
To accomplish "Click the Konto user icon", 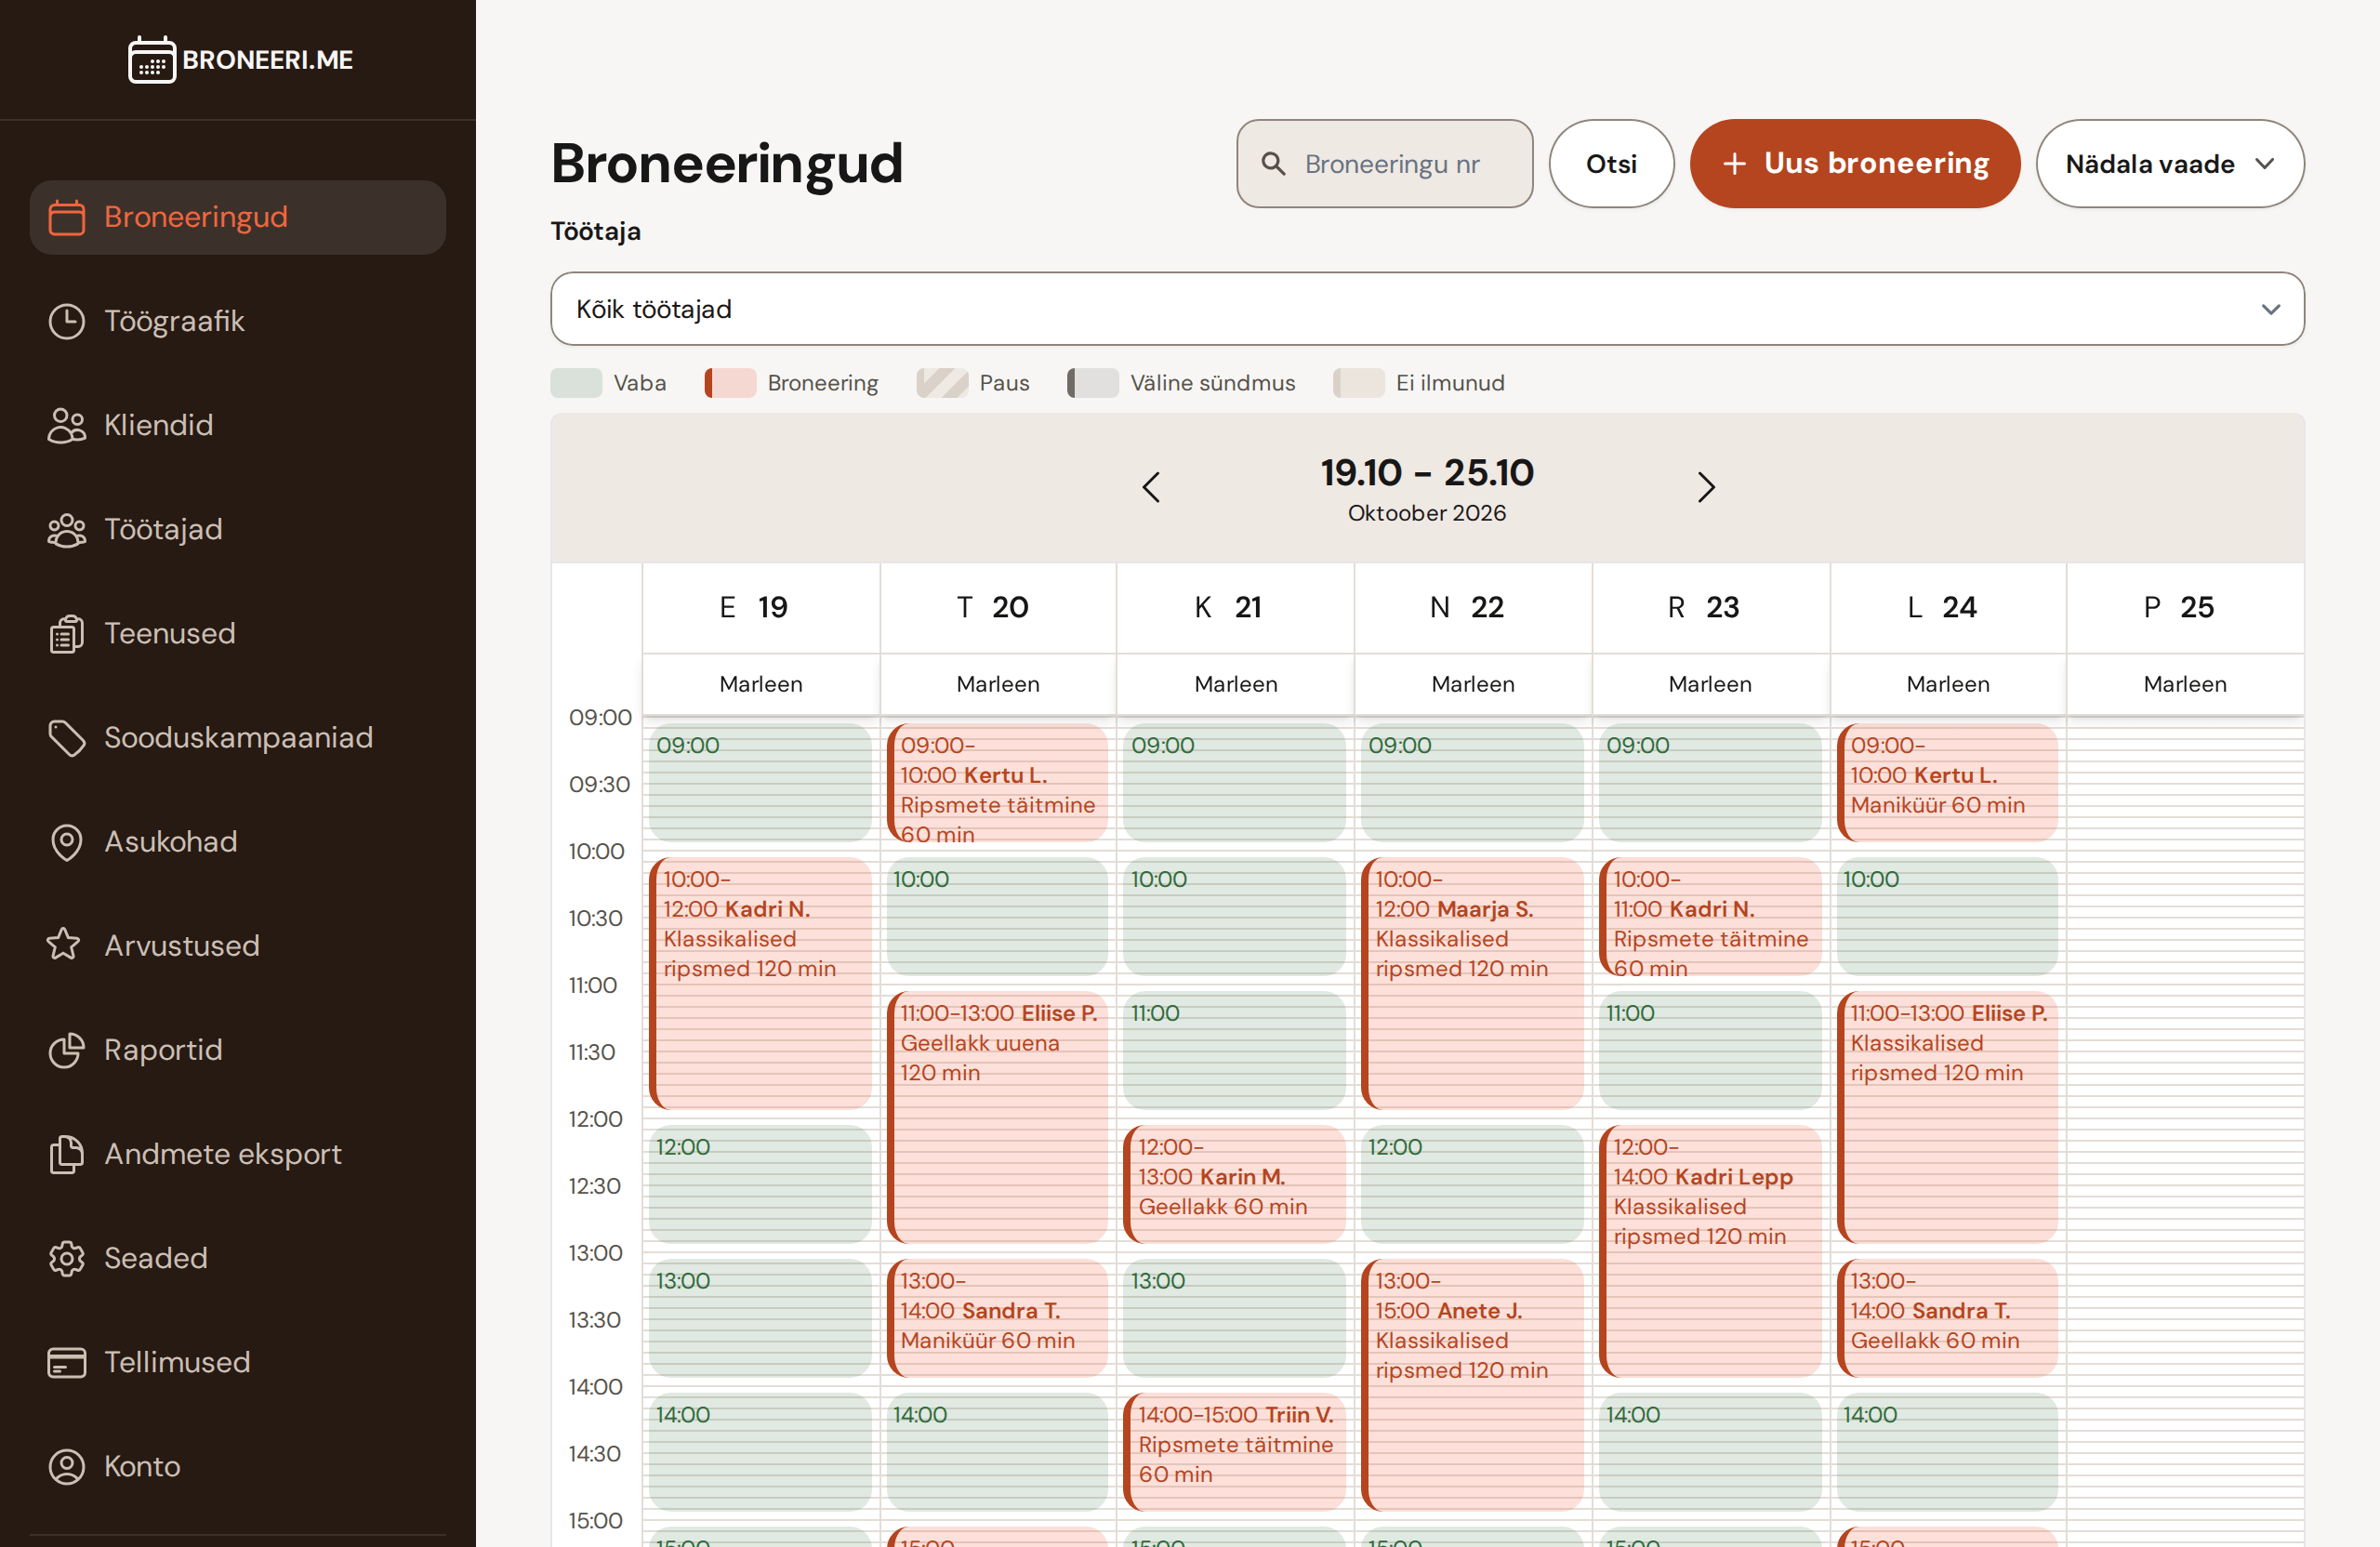I will [67, 1466].
